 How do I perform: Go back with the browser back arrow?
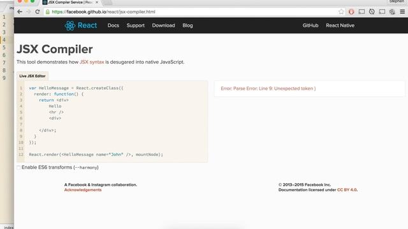click(20, 11)
